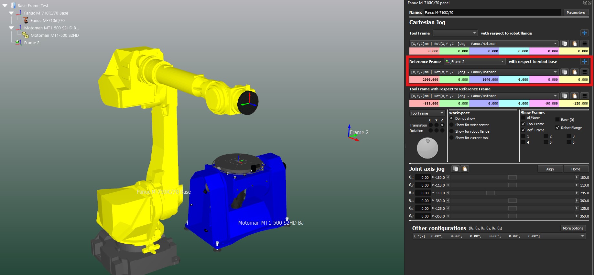Copy the Reference Frame pose values
Viewport: 594px width, 275px height.
click(564, 72)
